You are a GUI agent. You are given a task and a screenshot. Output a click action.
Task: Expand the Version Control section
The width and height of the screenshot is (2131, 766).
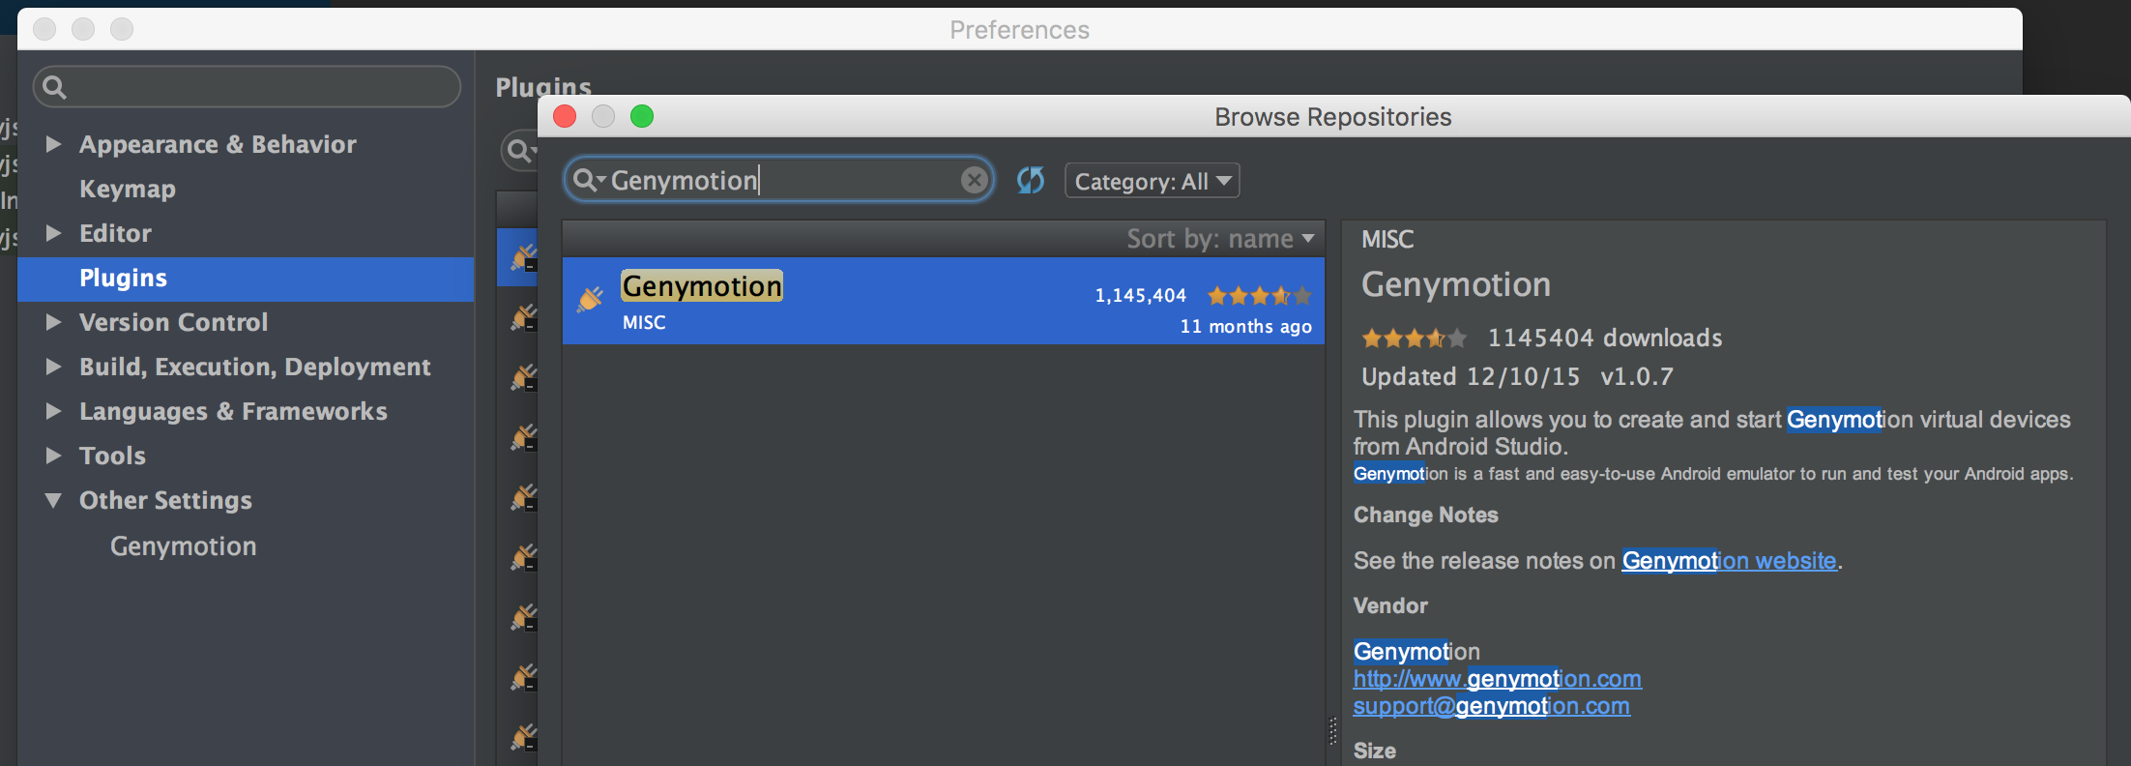54,322
